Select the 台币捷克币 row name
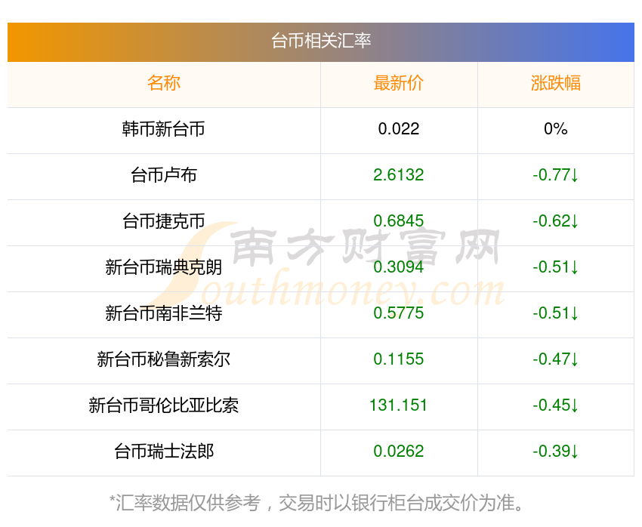The width and height of the screenshot is (642, 527). pyautogui.click(x=164, y=221)
